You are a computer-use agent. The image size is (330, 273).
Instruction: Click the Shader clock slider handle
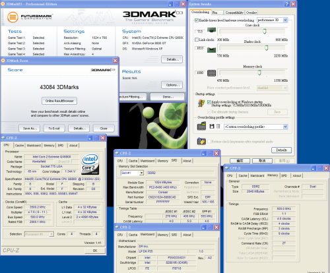(267, 48)
